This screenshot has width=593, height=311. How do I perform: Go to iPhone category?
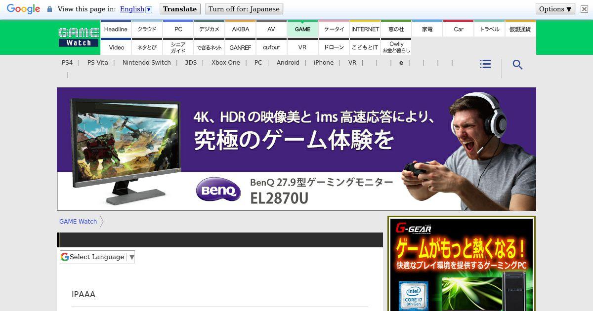[x=324, y=63]
